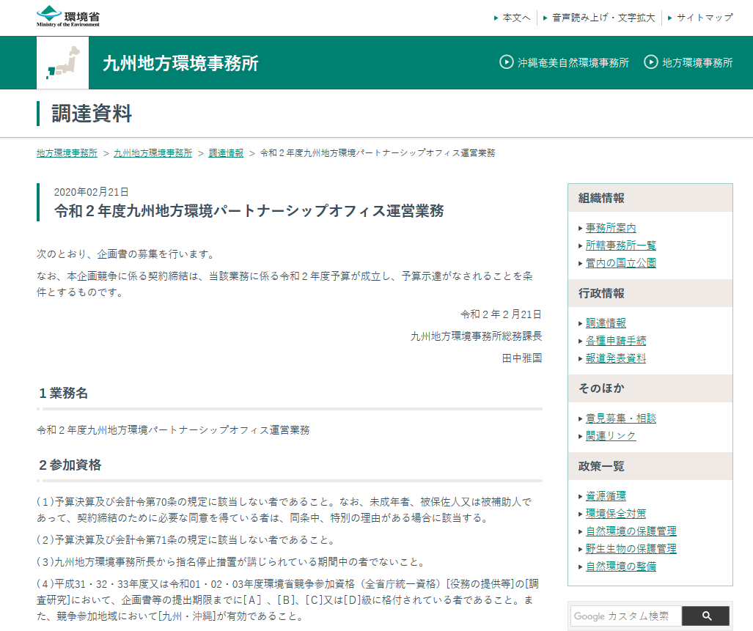Open 調達情報 under 行政情報
Viewport: 753px width, 631px height.
click(x=606, y=322)
